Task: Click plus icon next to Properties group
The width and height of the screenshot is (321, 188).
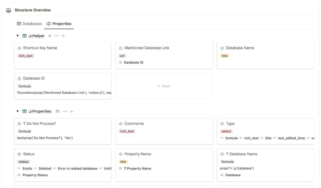Action: pos(72,111)
